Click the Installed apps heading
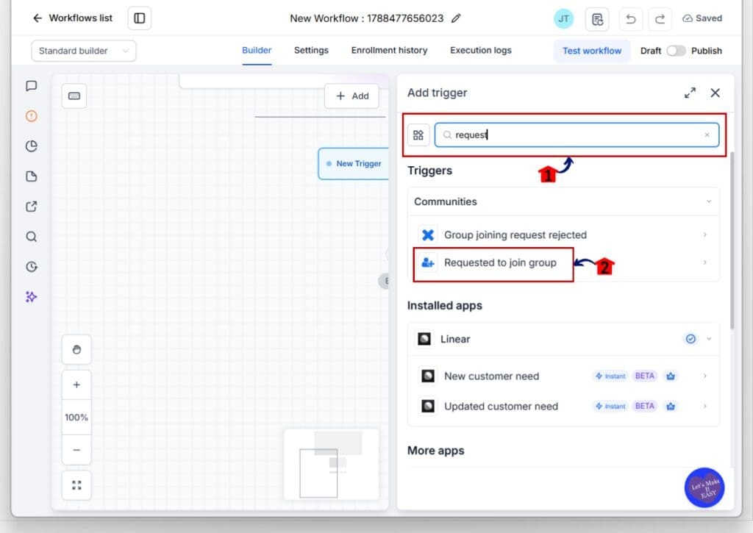753x533 pixels. [445, 306]
